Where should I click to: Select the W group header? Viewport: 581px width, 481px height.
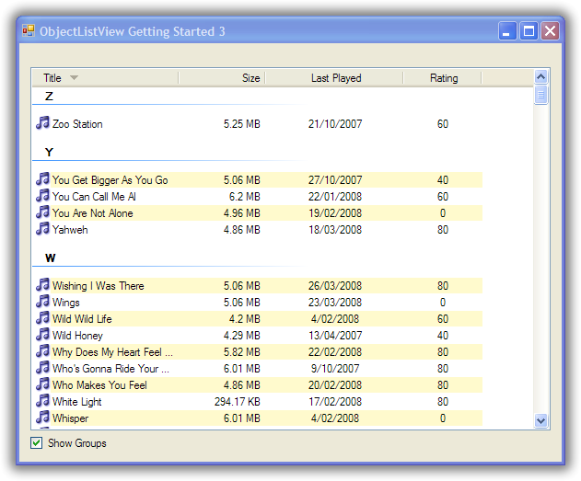click(50, 258)
